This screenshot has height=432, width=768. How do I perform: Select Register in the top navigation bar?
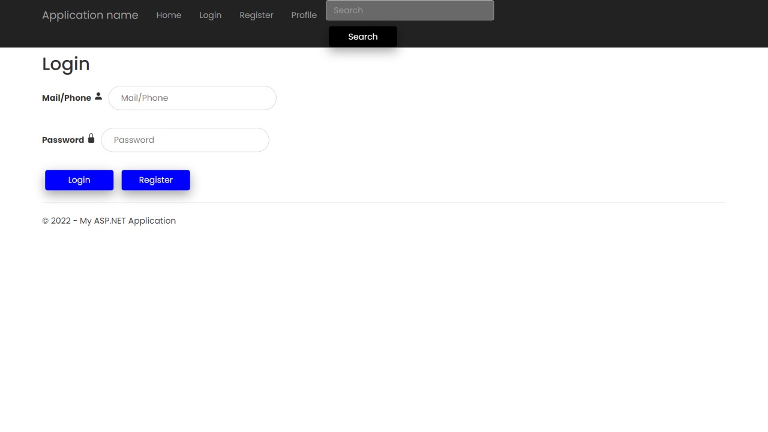[256, 15]
